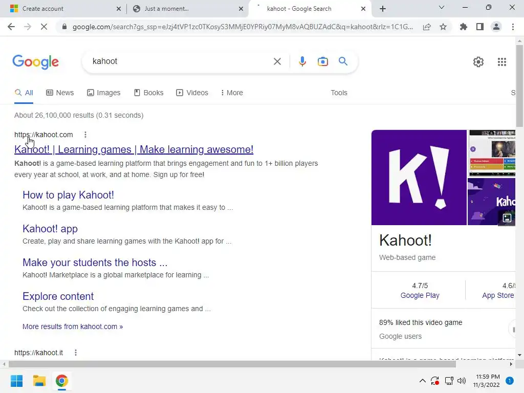The image size is (524, 393).
Task: Open the Kahoot quiz screenshot thumbnail
Action: [x=492, y=153]
